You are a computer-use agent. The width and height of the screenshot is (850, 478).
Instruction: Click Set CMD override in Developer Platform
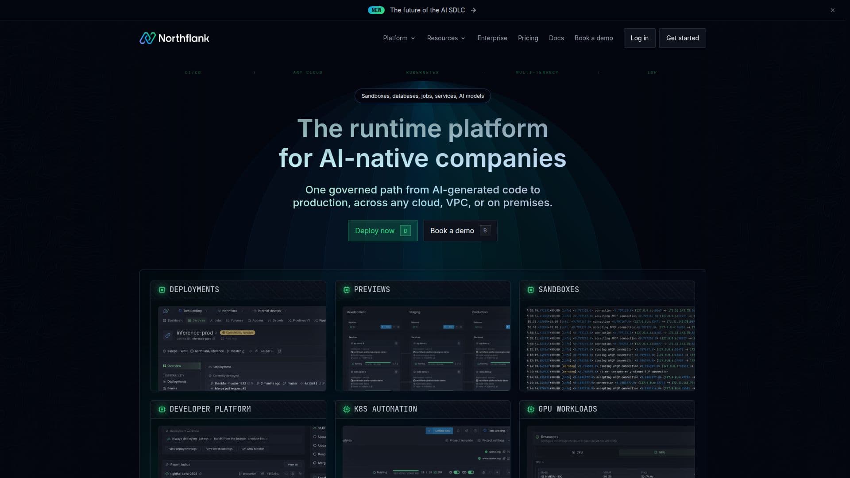coord(253,449)
